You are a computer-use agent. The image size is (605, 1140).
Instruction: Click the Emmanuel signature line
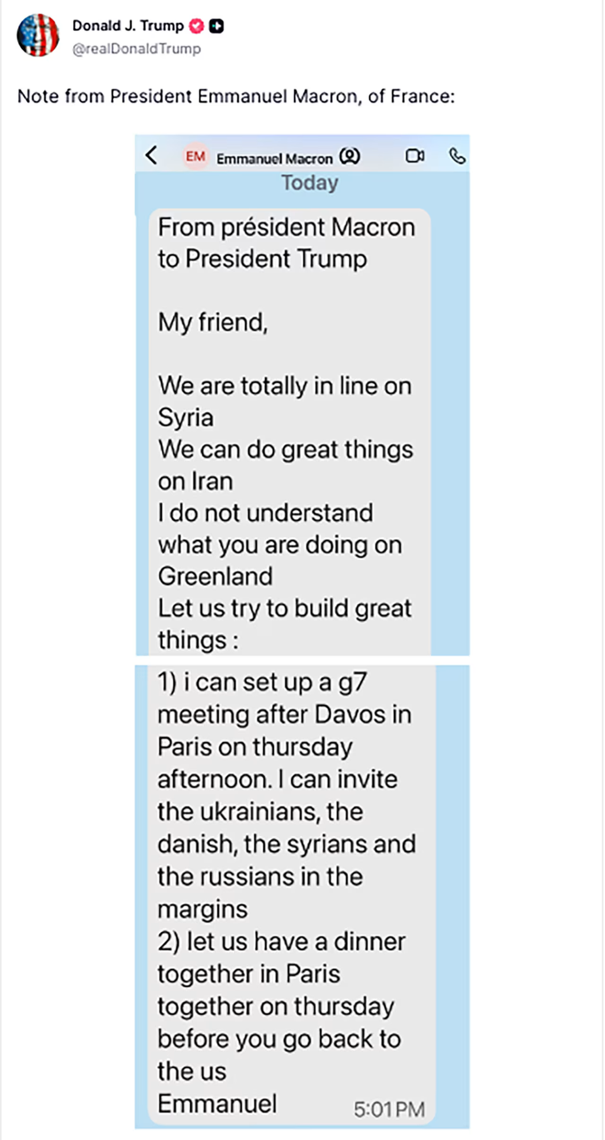click(x=217, y=1104)
